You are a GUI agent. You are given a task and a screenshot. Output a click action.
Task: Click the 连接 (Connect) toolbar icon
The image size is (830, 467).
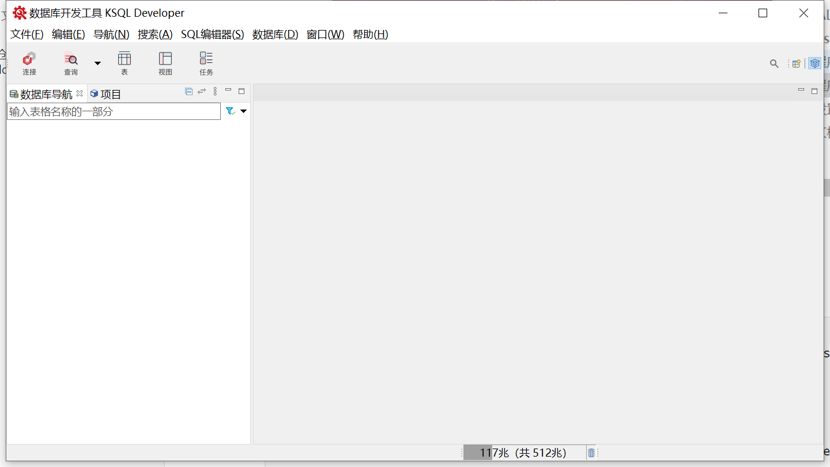(x=29, y=63)
